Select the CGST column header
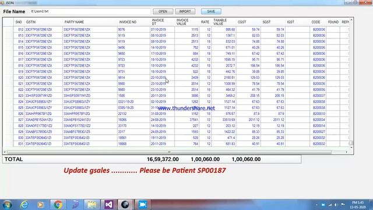 pyautogui.click(x=248, y=22)
